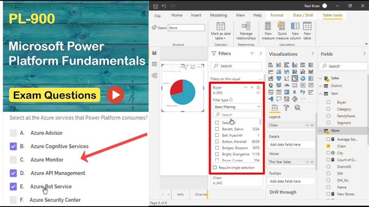Check the Buyer field checkbox

(x=328, y=102)
